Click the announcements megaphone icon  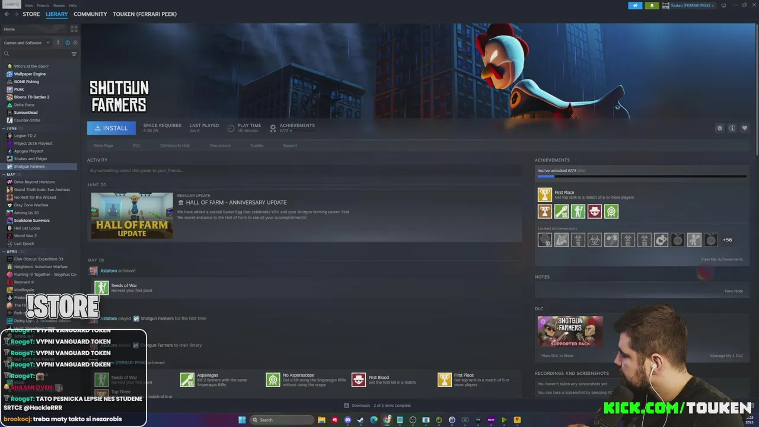click(635, 5)
